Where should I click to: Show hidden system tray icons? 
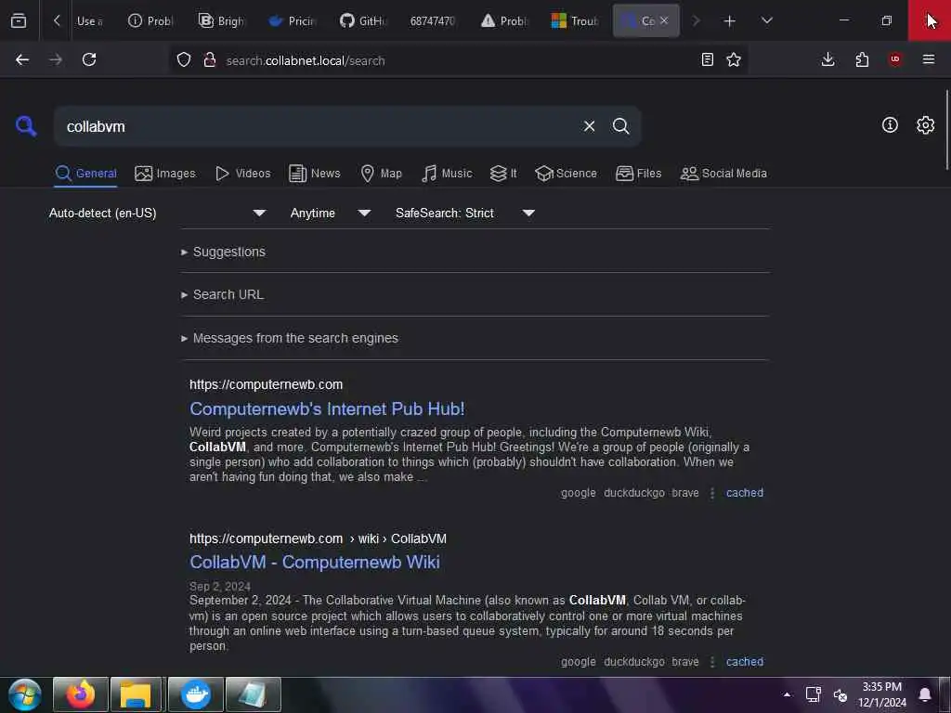787,694
